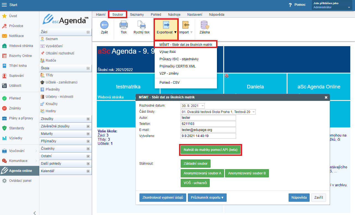This screenshot has width=355, height=215.
Task: Select Průkazy ISIC - objednávky
Action: (186, 59)
